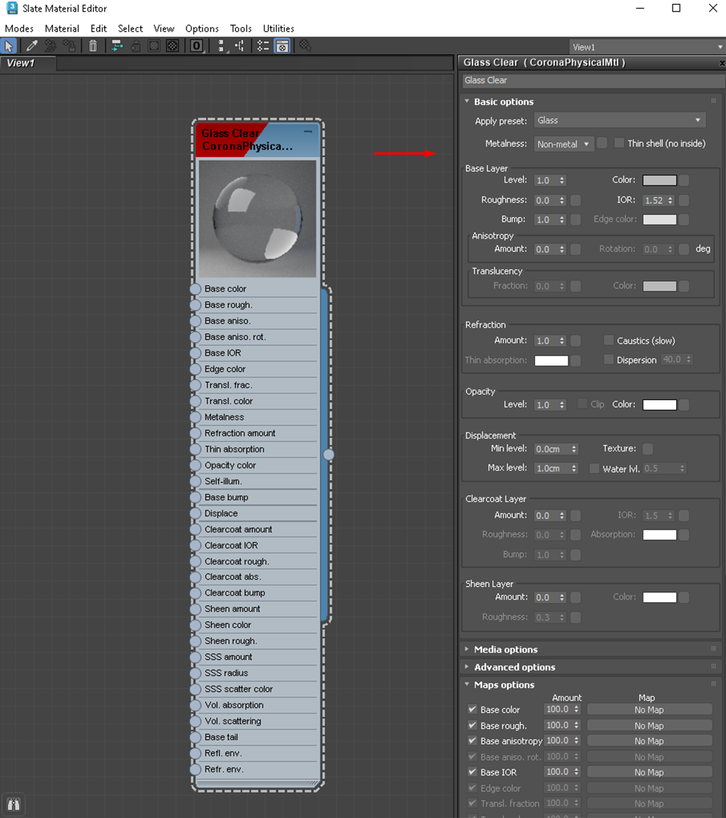The width and height of the screenshot is (726, 818).
Task: Open the Thin absorption color swatch
Action: coord(551,360)
